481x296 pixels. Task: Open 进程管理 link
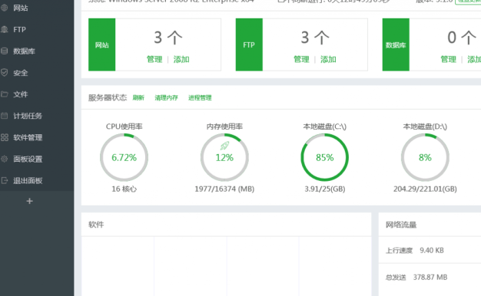(200, 97)
